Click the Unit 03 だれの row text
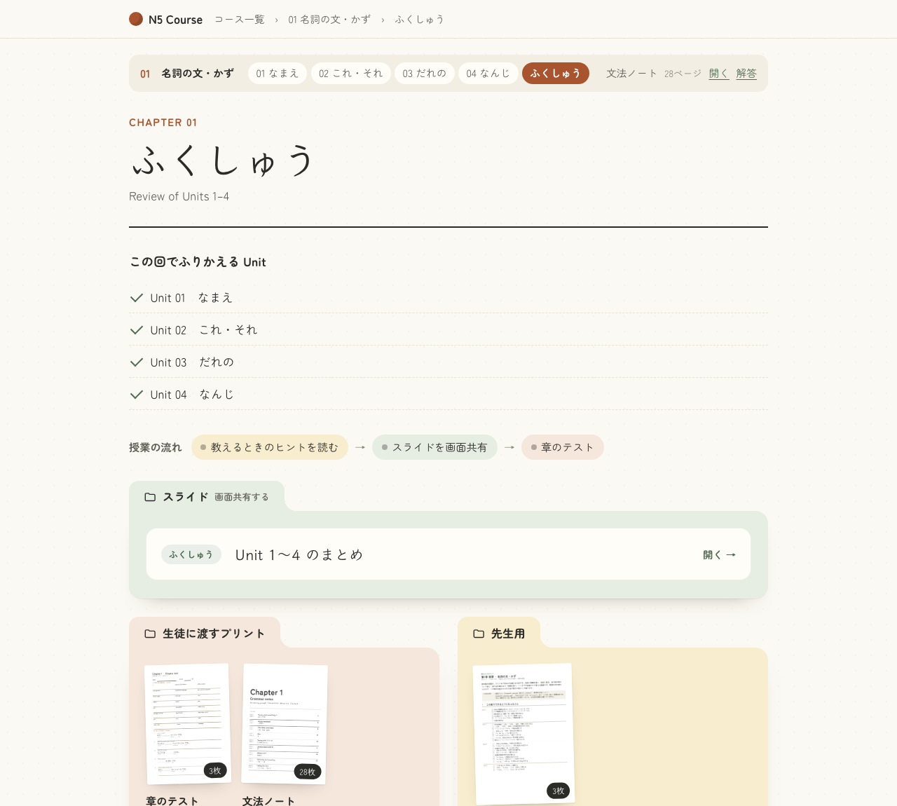 pos(192,362)
